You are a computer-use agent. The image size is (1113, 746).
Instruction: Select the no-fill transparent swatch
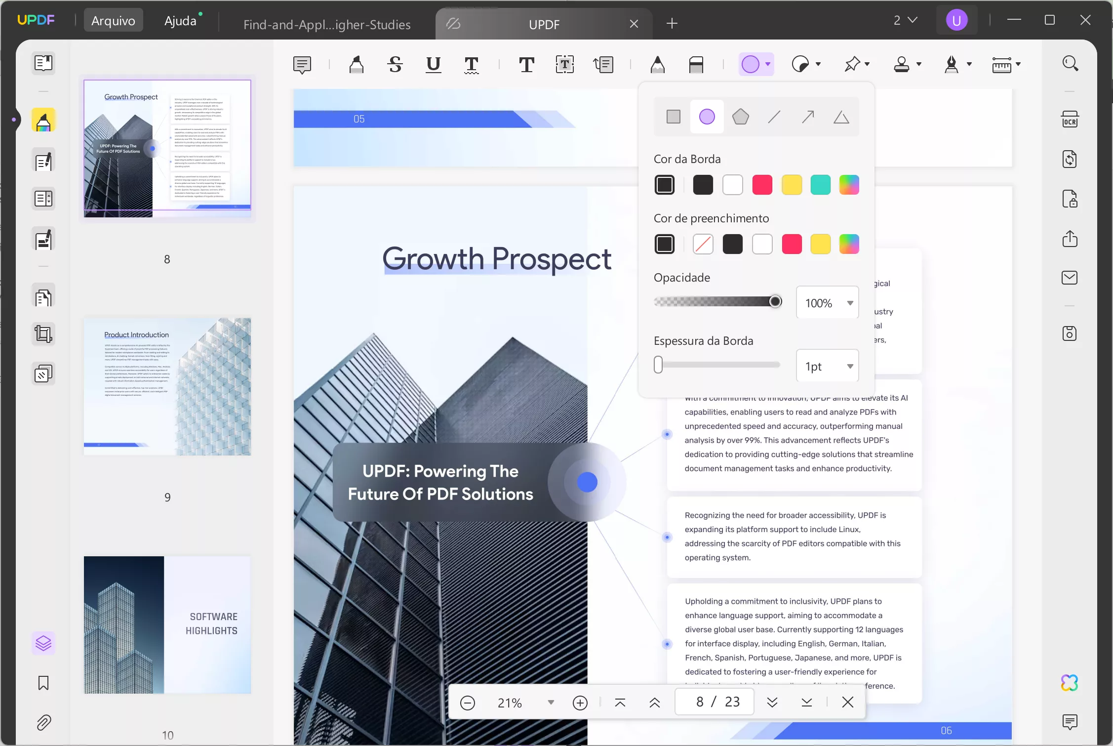coord(703,244)
